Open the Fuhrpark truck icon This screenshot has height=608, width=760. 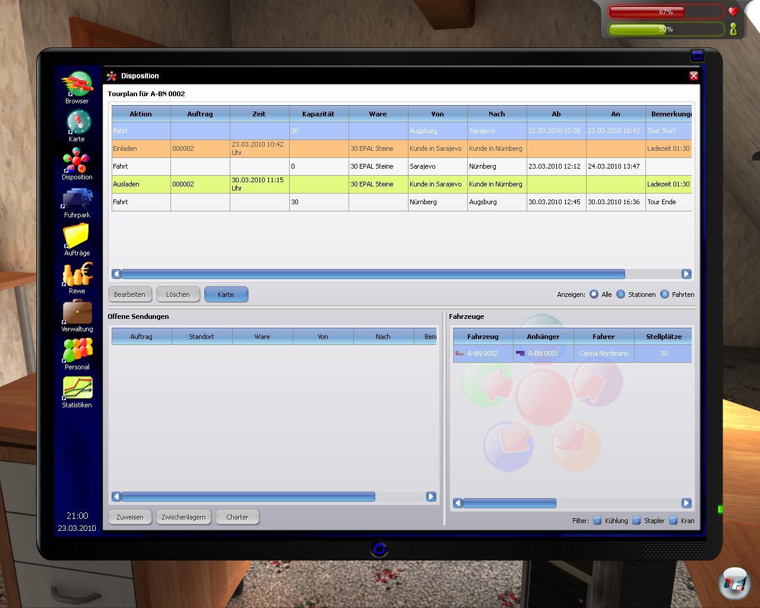77,199
